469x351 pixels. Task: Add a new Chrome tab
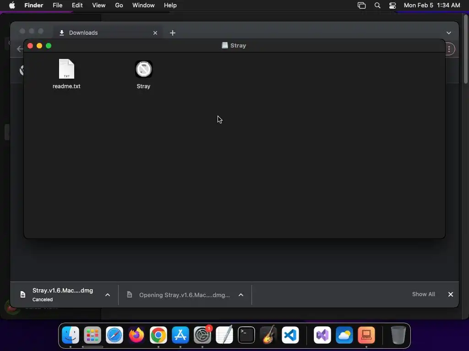tap(173, 33)
